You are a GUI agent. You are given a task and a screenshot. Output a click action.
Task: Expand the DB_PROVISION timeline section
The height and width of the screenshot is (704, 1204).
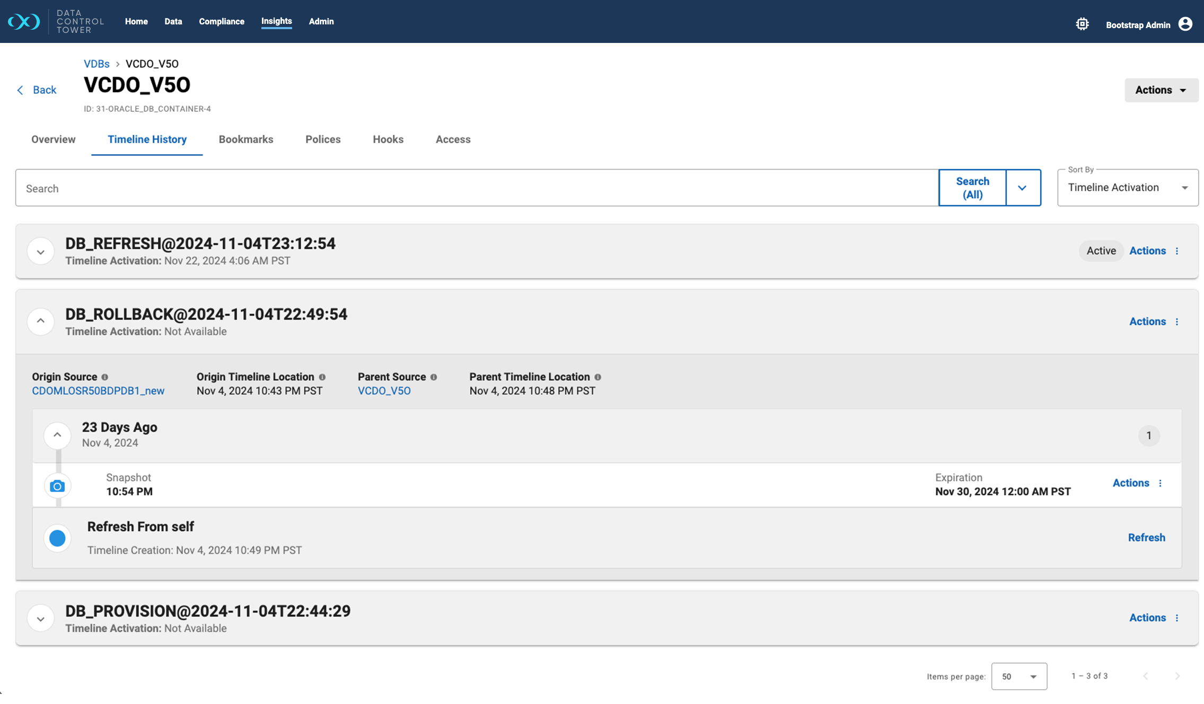pos(40,618)
